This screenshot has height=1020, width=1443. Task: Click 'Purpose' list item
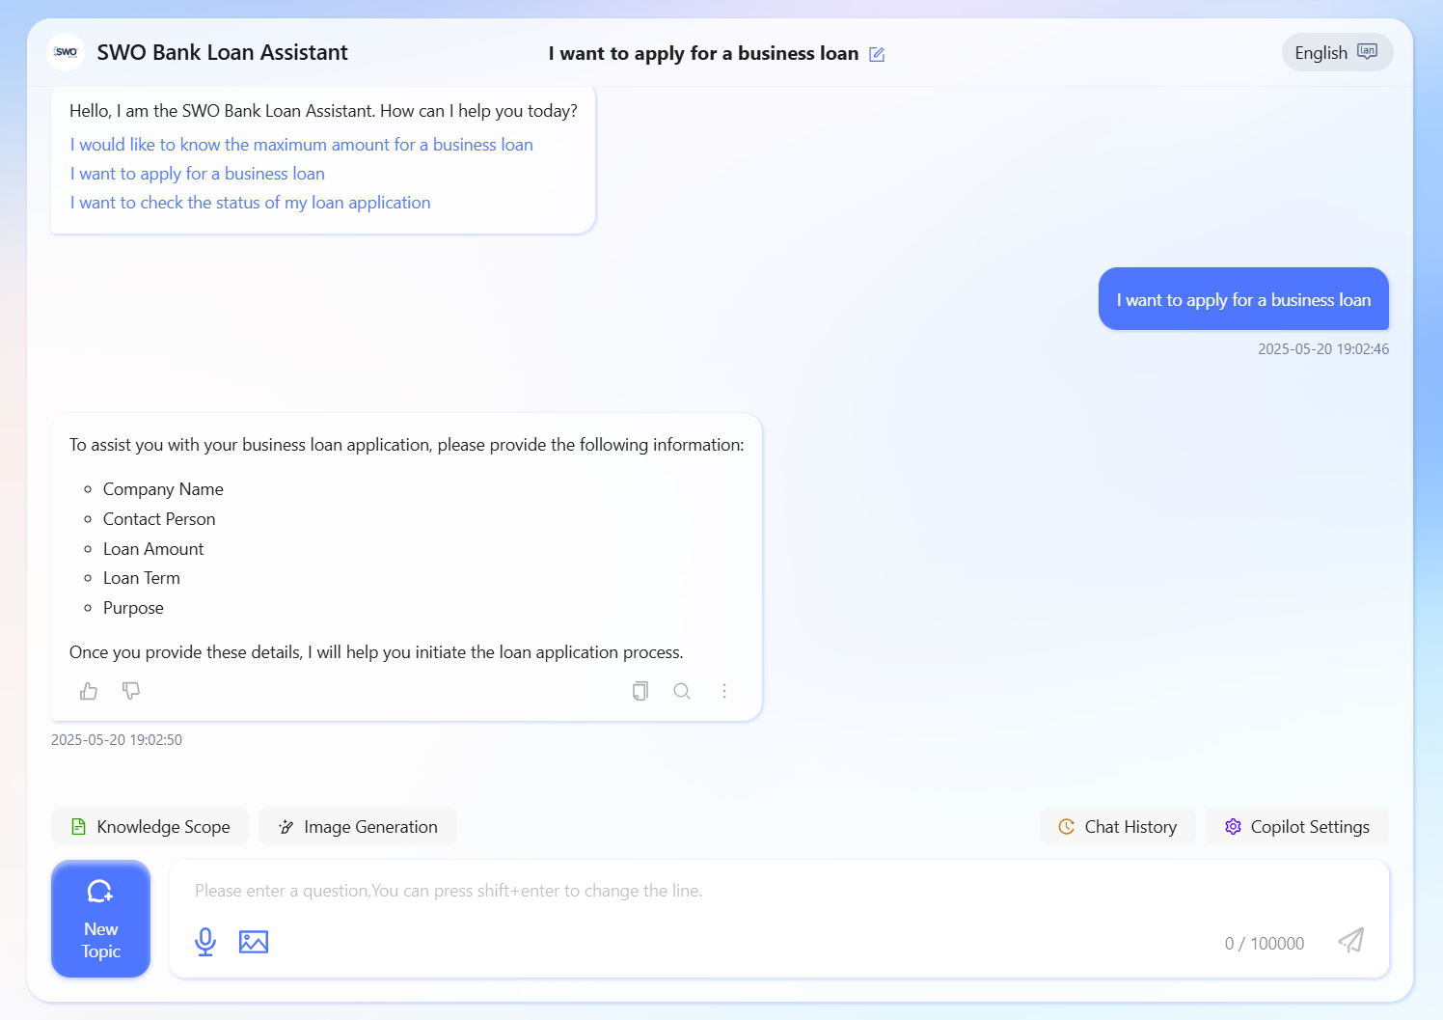[x=133, y=608]
